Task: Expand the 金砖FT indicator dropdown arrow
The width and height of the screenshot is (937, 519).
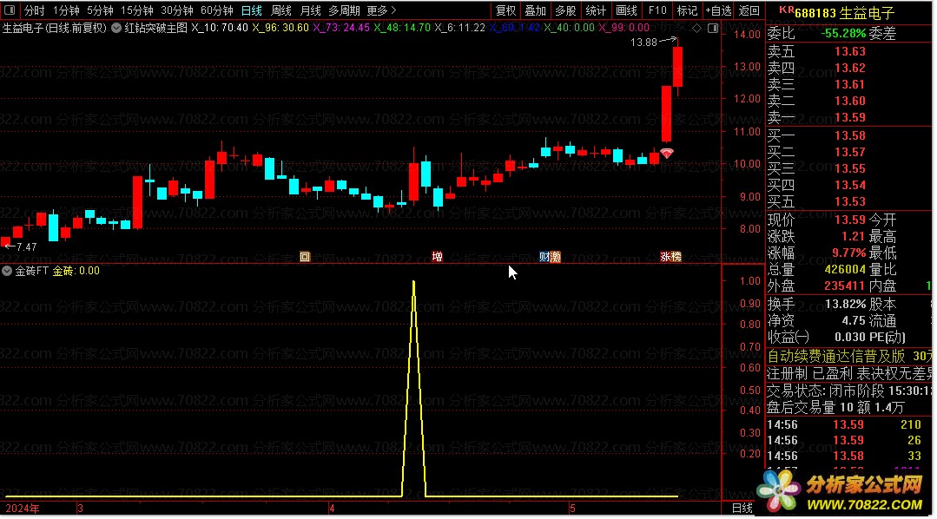Action: (x=7, y=271)
